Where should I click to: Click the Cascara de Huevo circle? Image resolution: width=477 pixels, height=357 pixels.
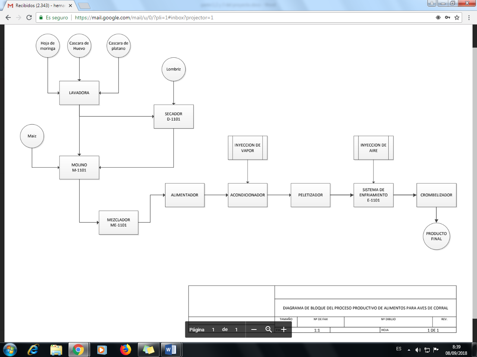pyautogui.click(x=79, y=46)
